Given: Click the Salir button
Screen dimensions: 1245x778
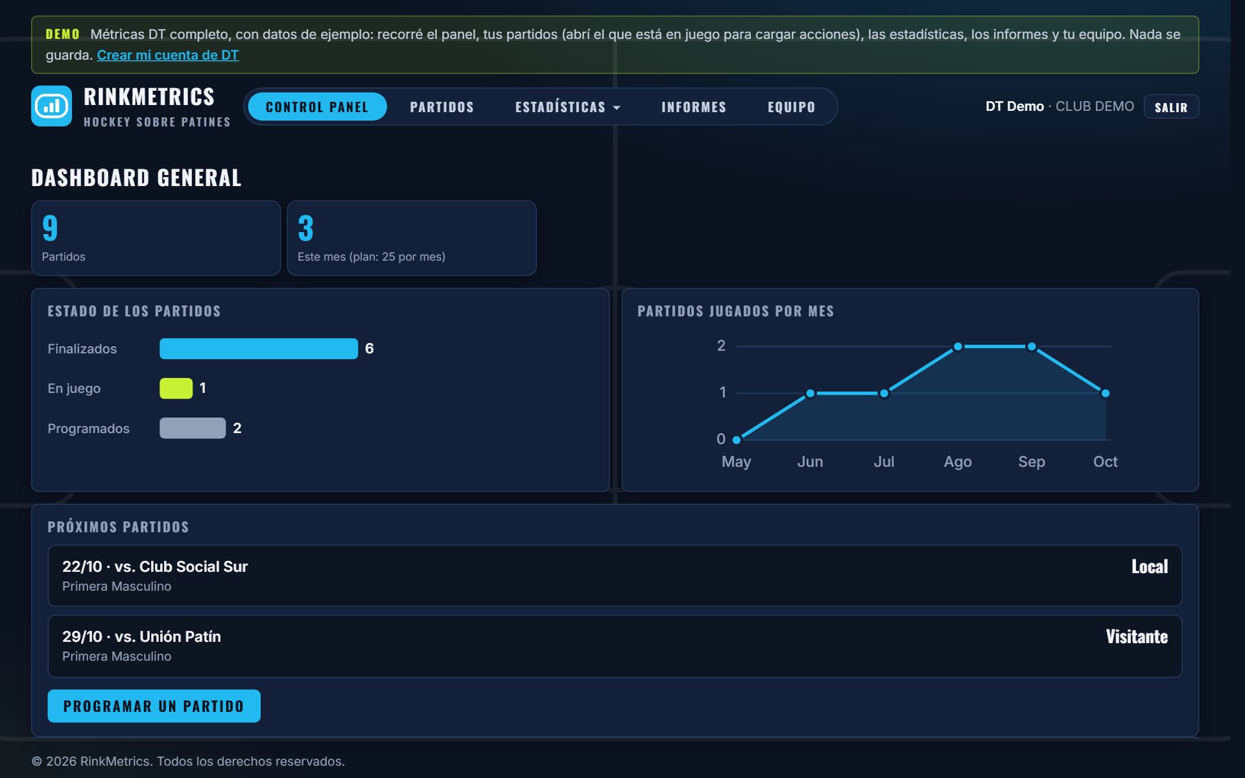Looking at the screenshot, I should [x=1171, y=107].
